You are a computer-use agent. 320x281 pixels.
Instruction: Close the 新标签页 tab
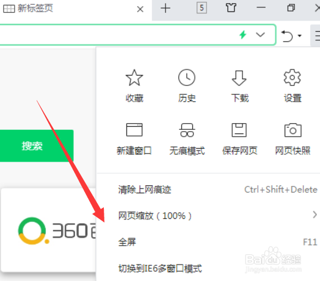[x=140, y=9]
